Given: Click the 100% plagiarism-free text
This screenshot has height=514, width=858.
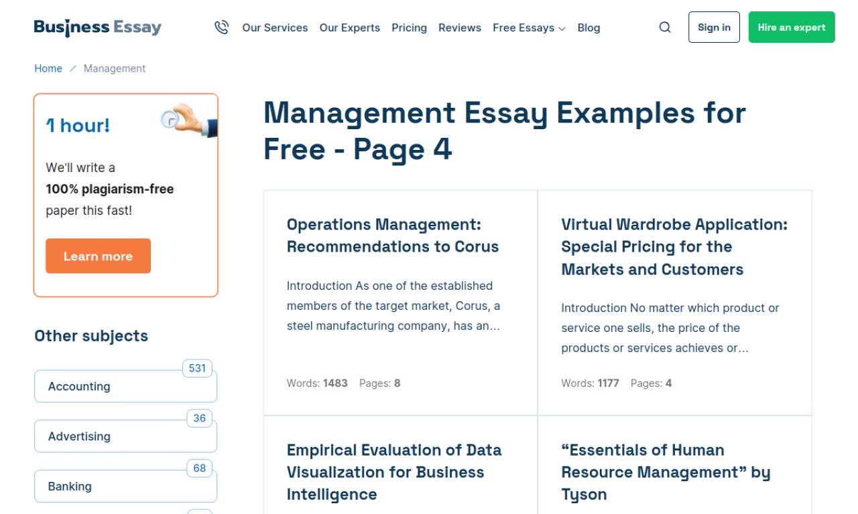Looking at the screenshot, I should pyautogui.click(x=110, y=189).
